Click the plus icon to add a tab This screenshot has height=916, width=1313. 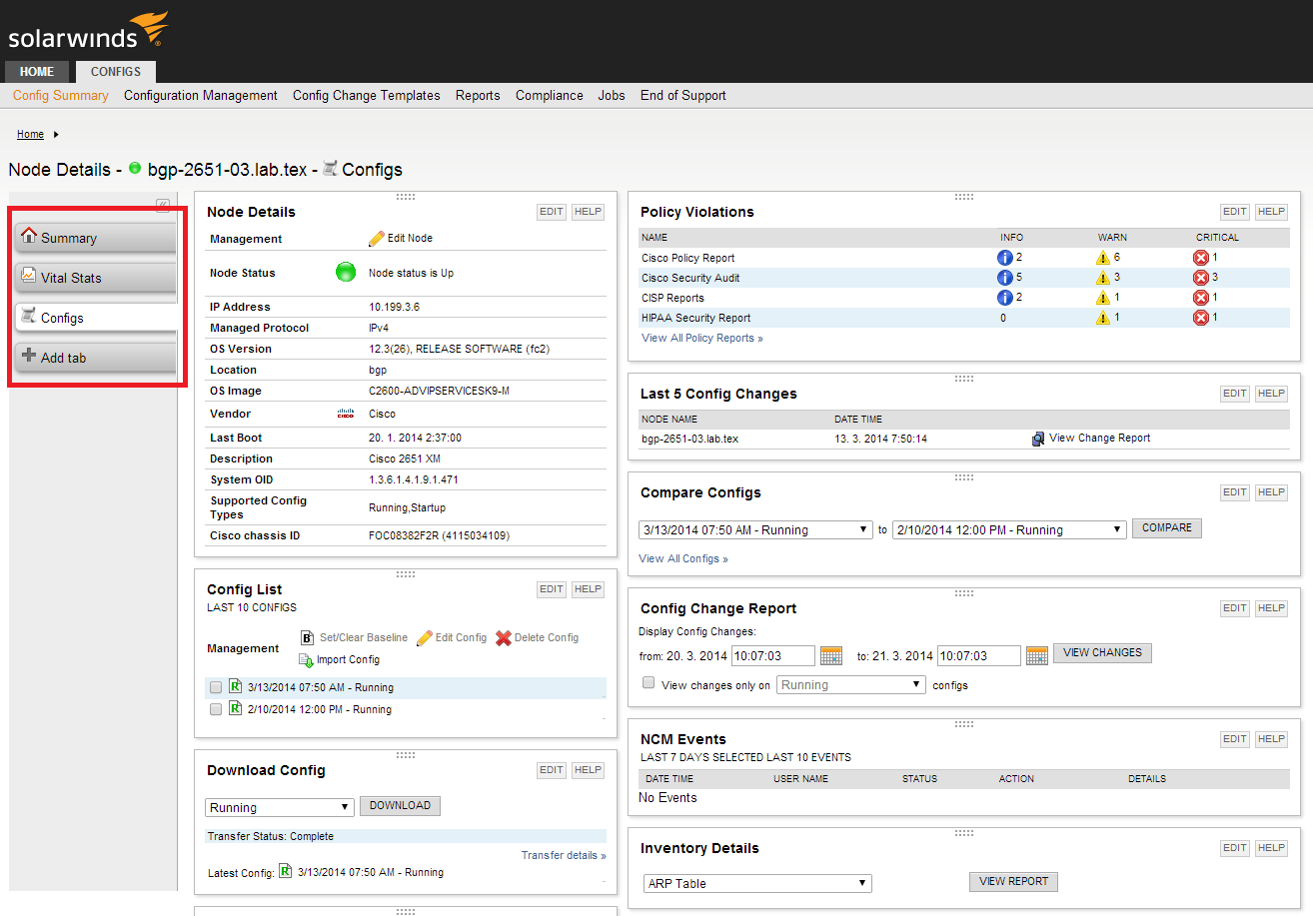[x=29, y=356]
